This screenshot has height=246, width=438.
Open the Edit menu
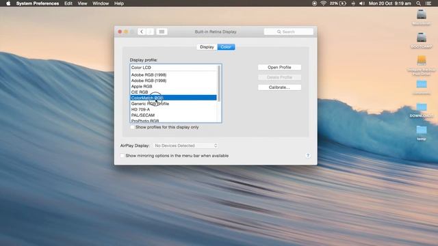tap(68, 3)
